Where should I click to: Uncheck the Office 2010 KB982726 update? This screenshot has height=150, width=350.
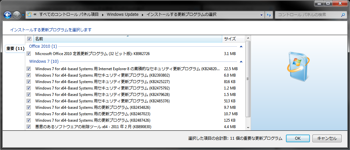coord(28,54)
